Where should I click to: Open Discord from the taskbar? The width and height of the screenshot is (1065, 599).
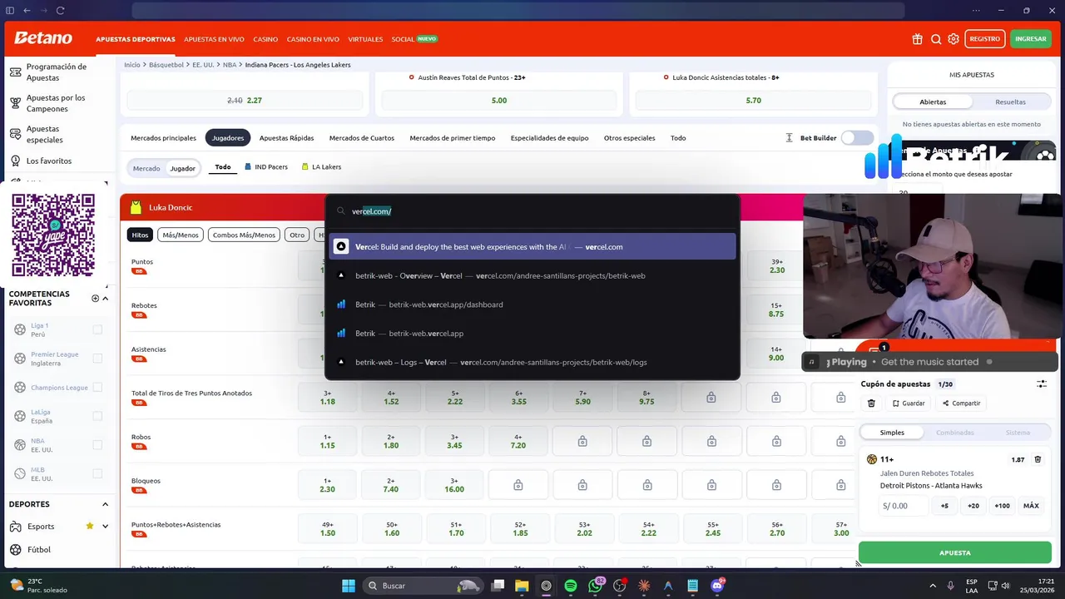(x=717, y=586)
